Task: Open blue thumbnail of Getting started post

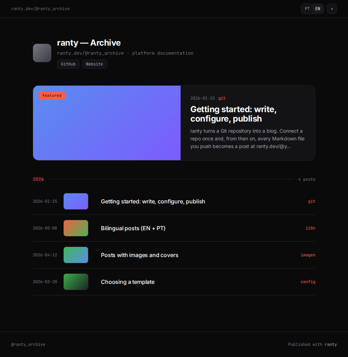Action: pos(76,201)
